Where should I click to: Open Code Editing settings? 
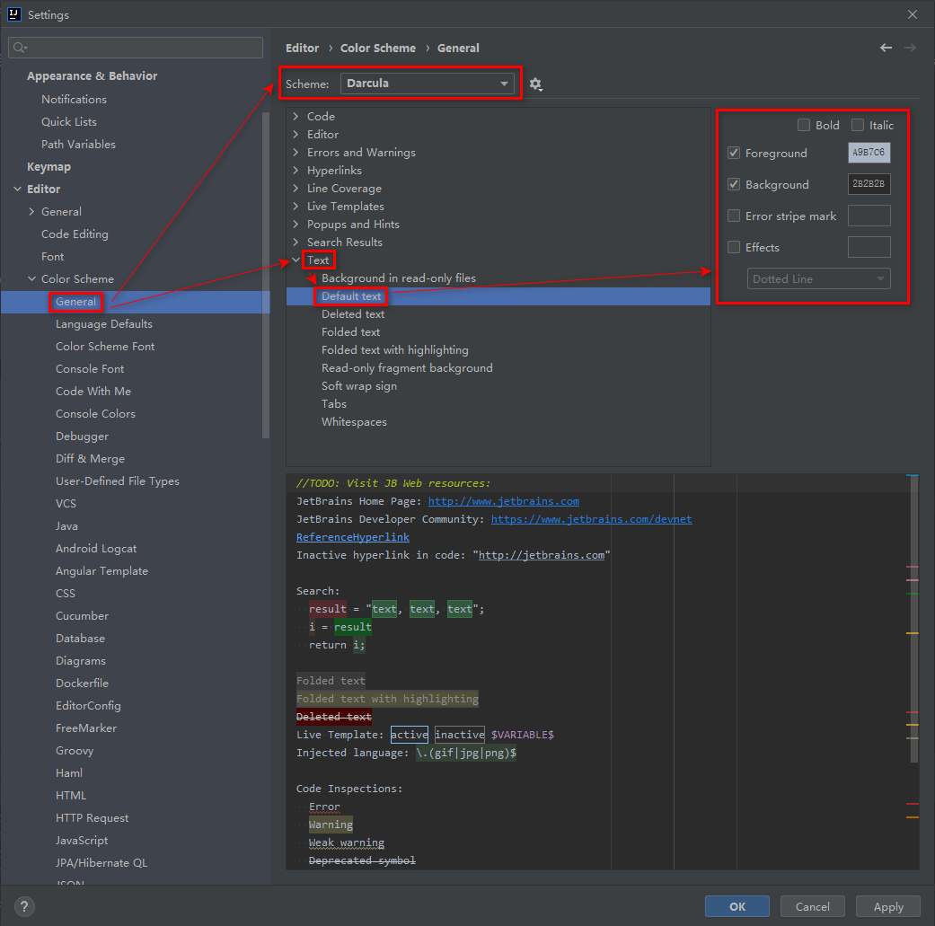75,234
